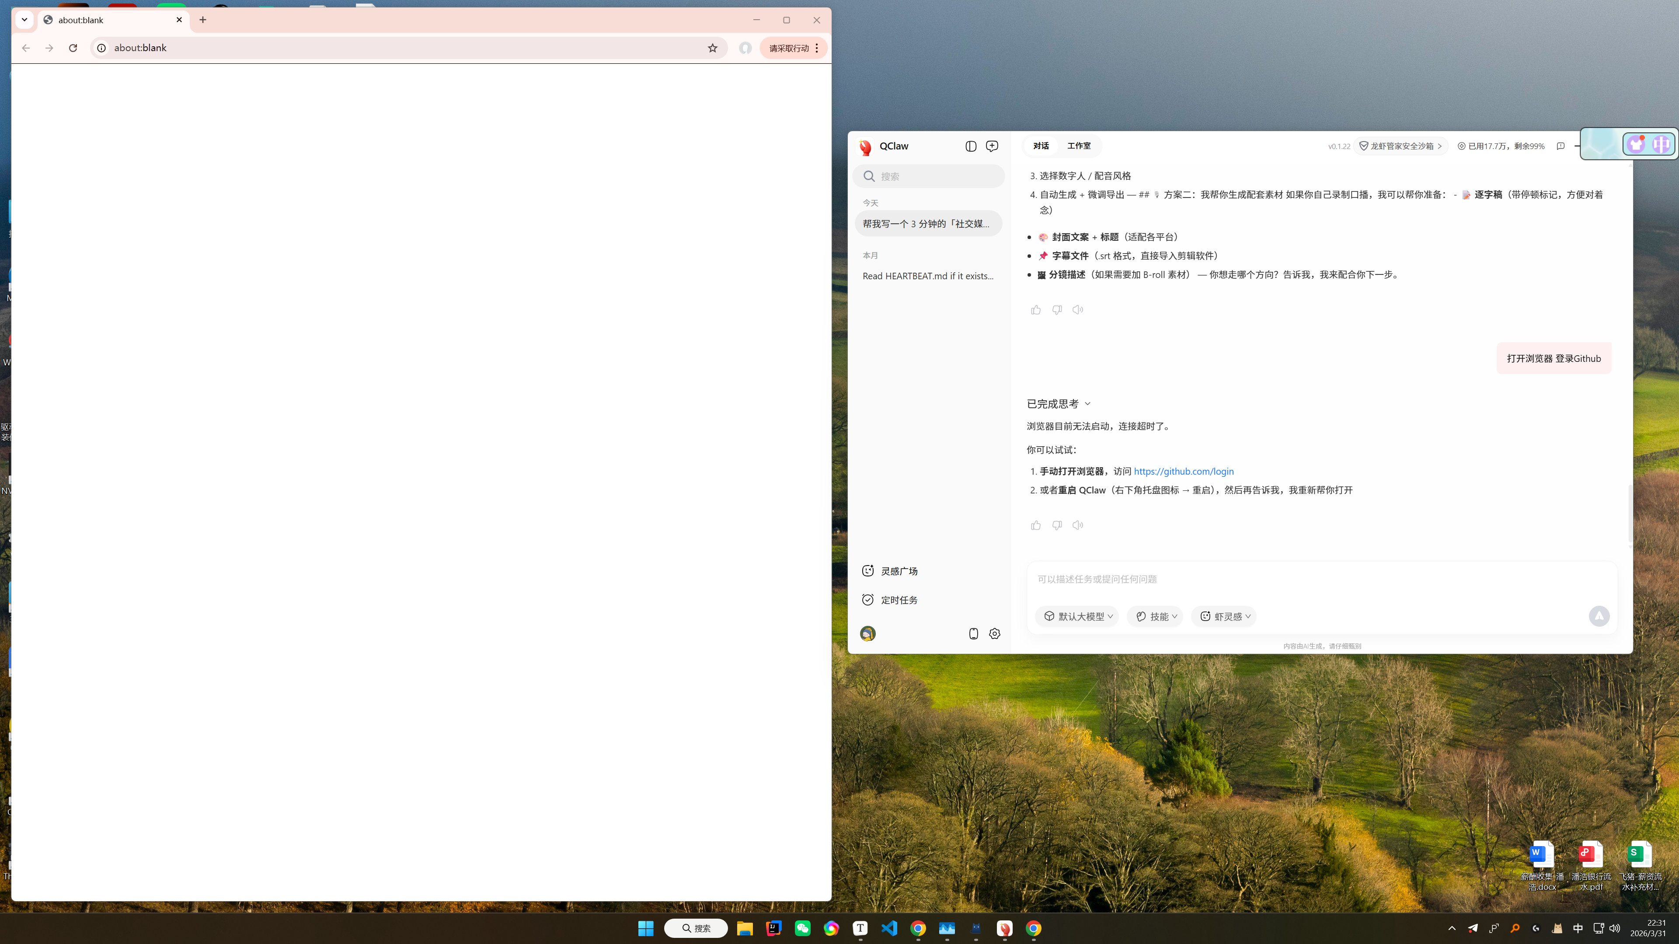Dislike the browser-timeout reply with thumbs down
The image size is (1679, 944).
(x=1056, y=525)
